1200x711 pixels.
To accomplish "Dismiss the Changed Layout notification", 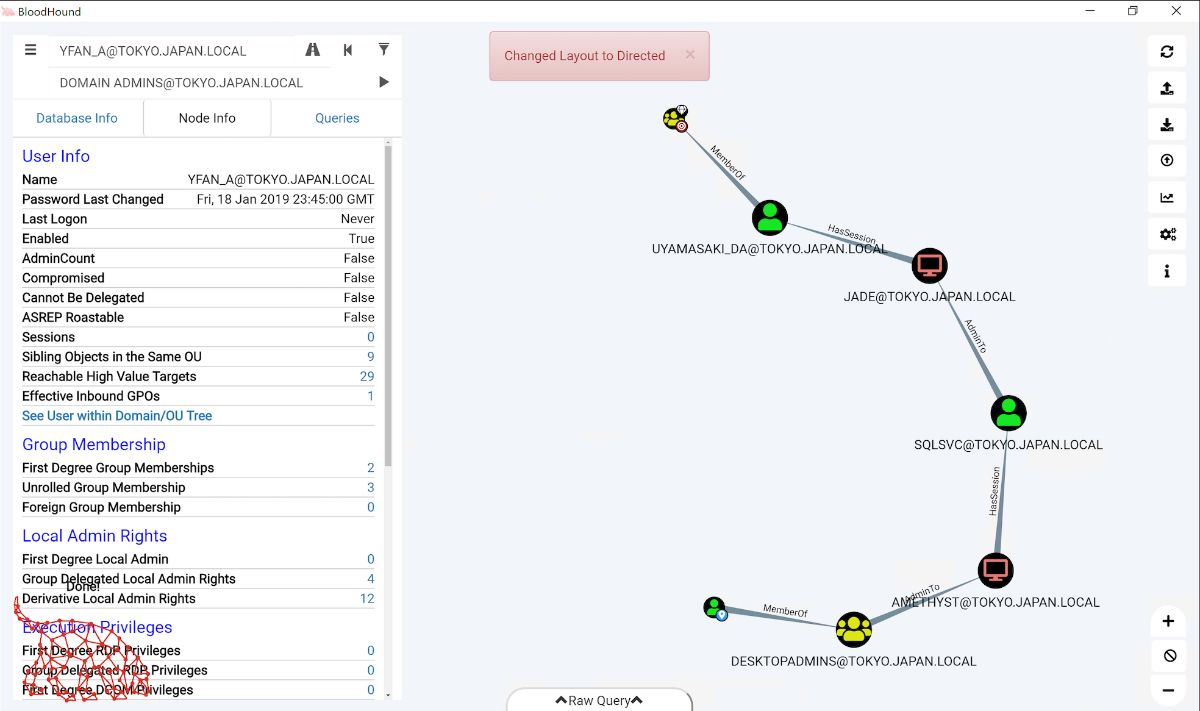I will tap(690, 54).
